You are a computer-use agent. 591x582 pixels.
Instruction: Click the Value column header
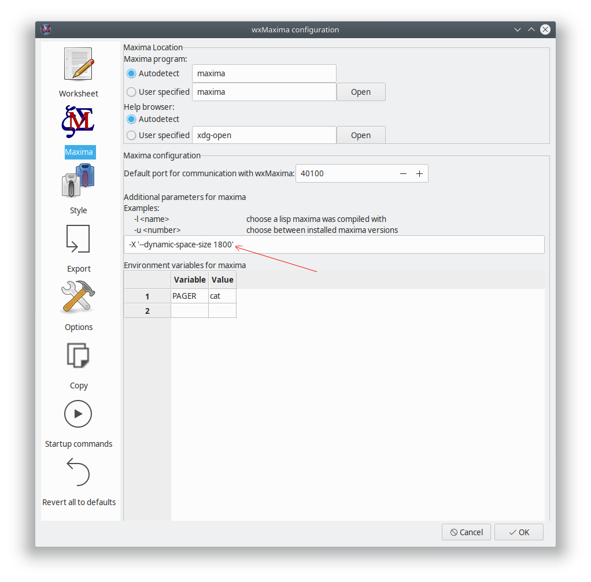tap(223, 280)
